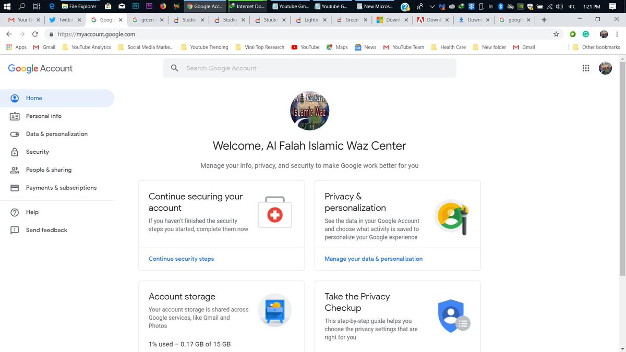626x352 pixels.
Task: Open Photoshop from the taskbar
Action: tap(135, 6)
